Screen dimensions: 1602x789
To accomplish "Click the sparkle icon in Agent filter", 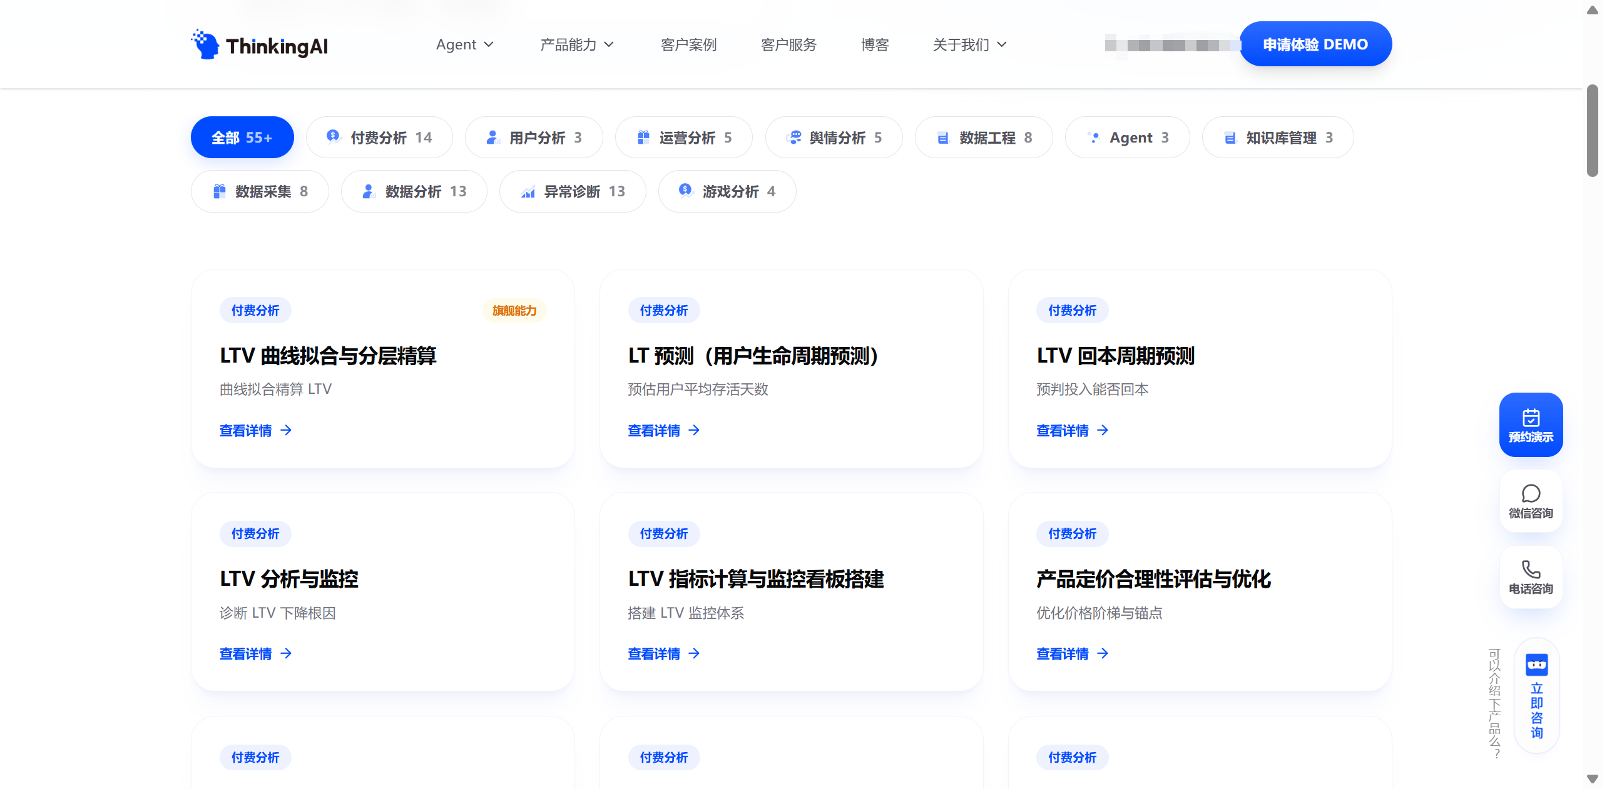I will tap(1093, 138).
